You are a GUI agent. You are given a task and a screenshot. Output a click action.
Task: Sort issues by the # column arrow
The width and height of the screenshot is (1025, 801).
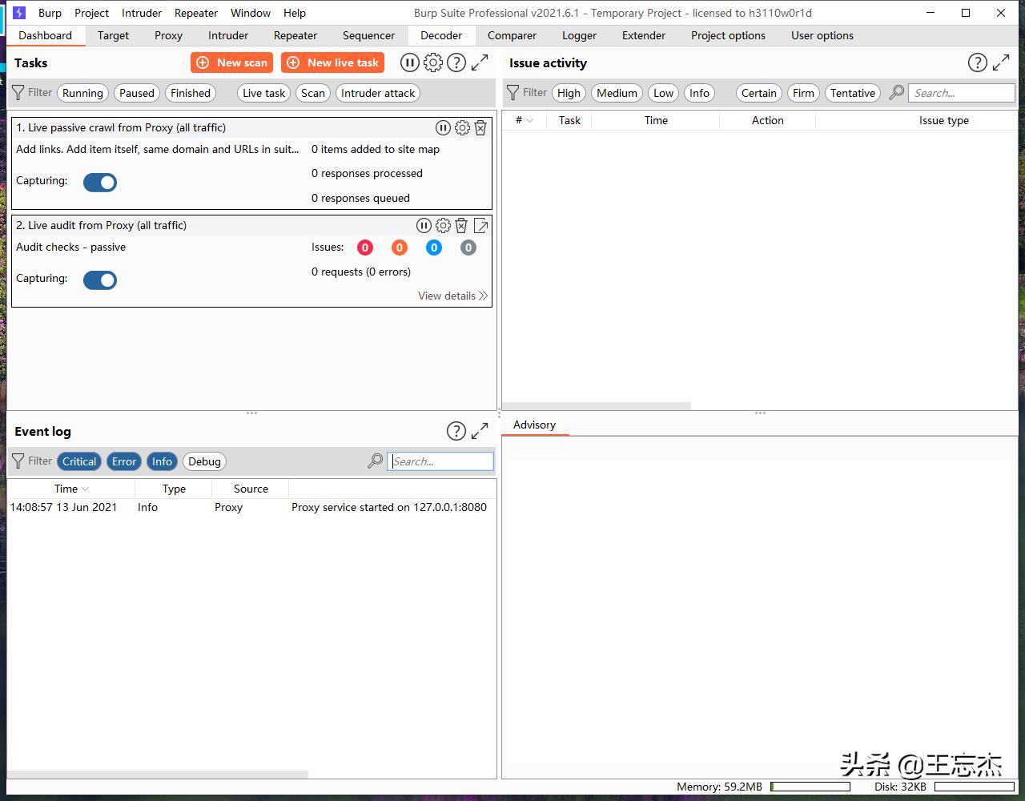click(529, 120)
